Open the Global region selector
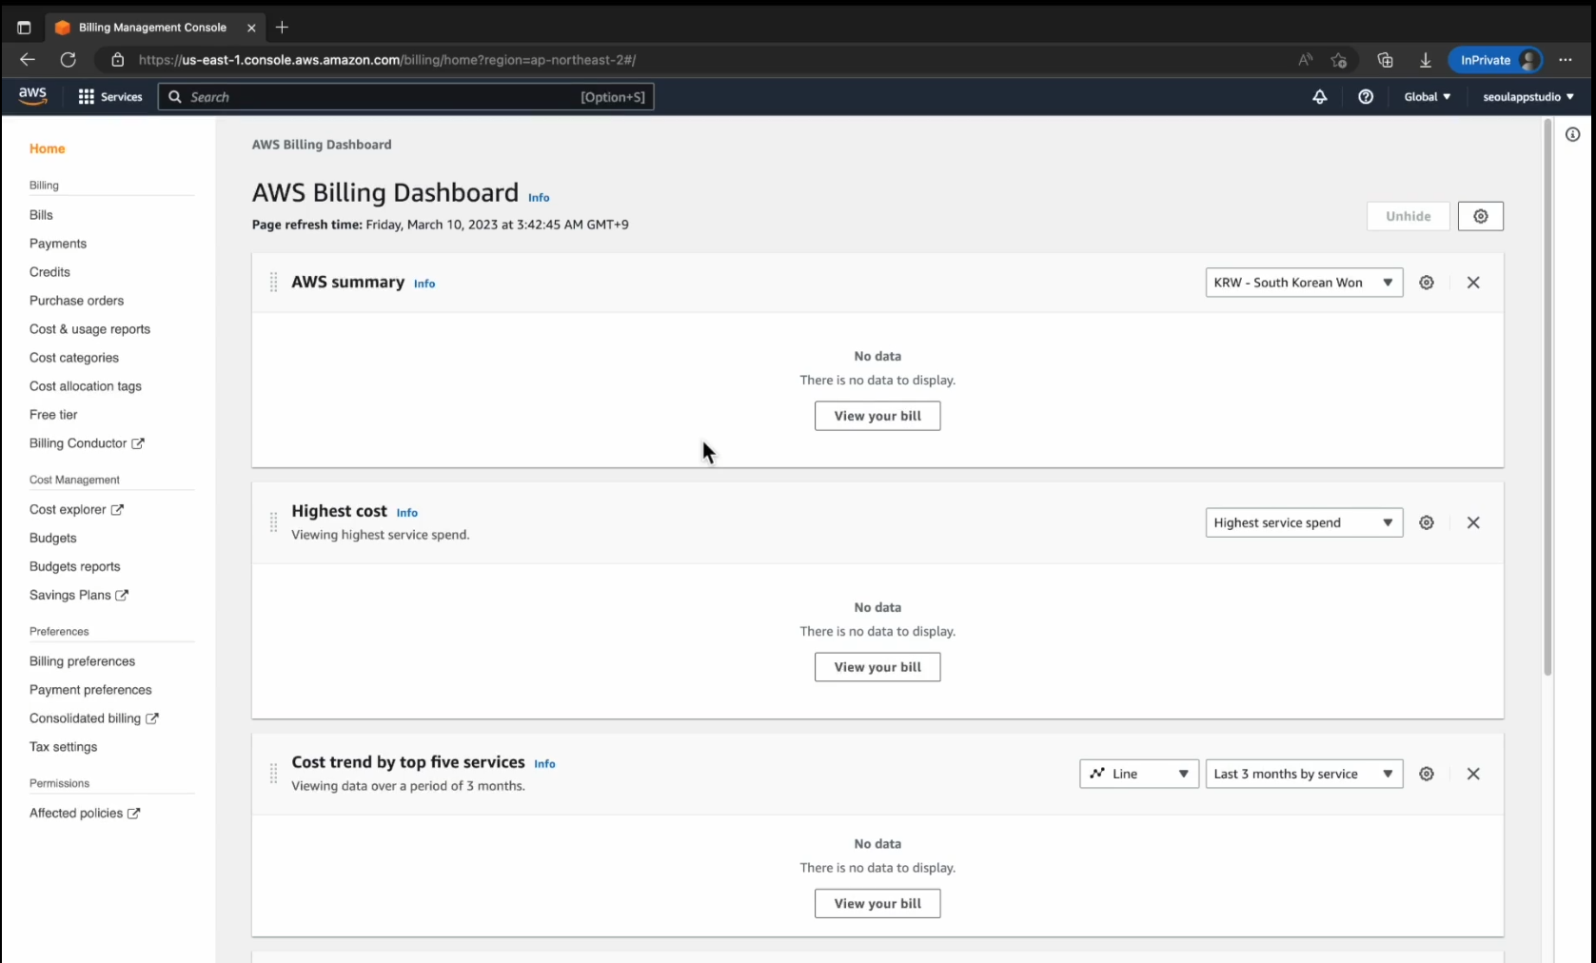This screenshot has height=963, width=1596. [1428, 97]
